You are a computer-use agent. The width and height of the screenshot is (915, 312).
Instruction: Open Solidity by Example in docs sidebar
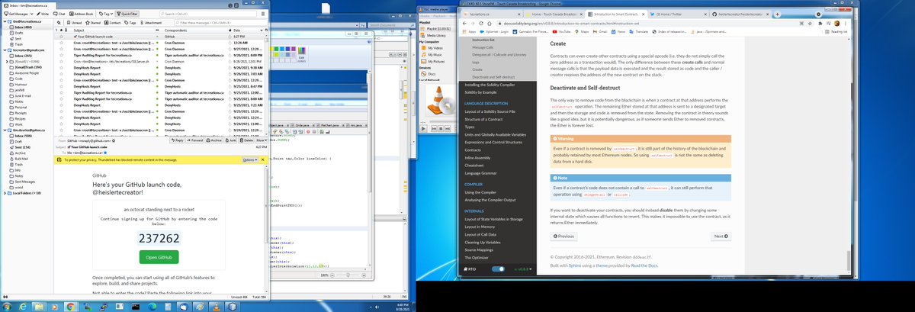pyautogui.click(x=480, y=92)
